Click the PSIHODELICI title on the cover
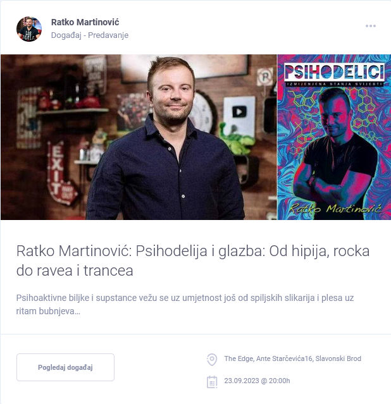The image size is (391, 404). tap(334, 72)
